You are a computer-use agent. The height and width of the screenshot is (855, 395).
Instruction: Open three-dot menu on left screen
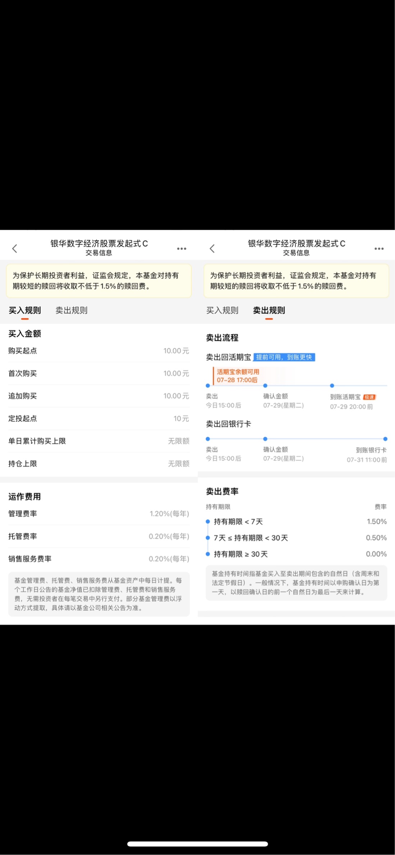tap(182, 248)
